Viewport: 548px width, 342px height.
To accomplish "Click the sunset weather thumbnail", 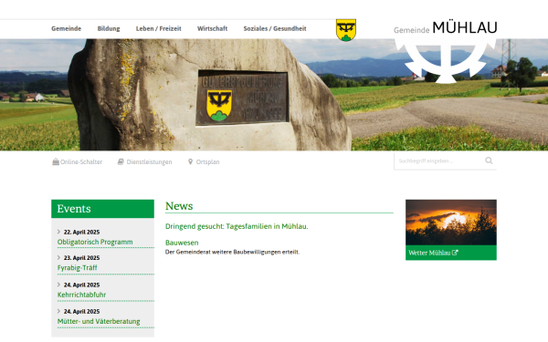I will (451, 223).
